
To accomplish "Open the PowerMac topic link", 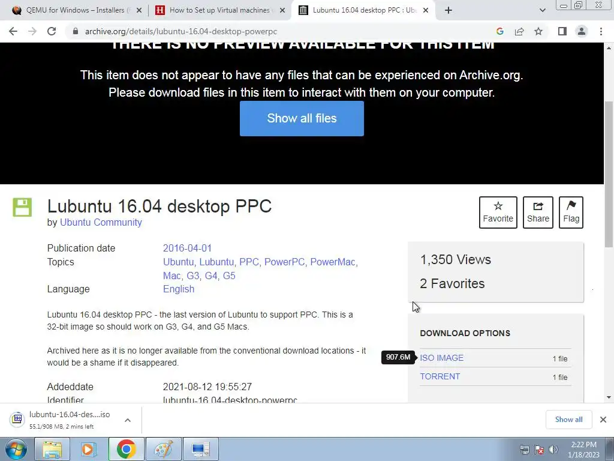I will point(332,262).
